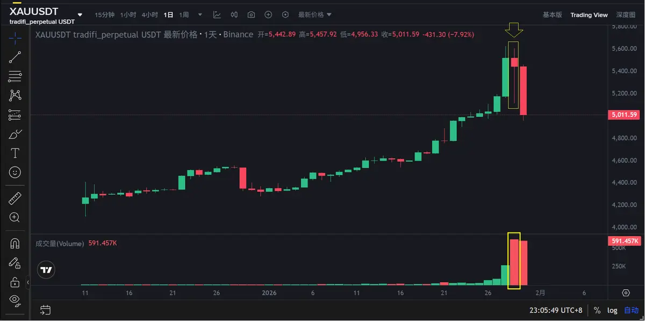645x321 pixels.
Task: Open the Fibonacci and horizontal lines tool
Action: click(x=15, y=76)
